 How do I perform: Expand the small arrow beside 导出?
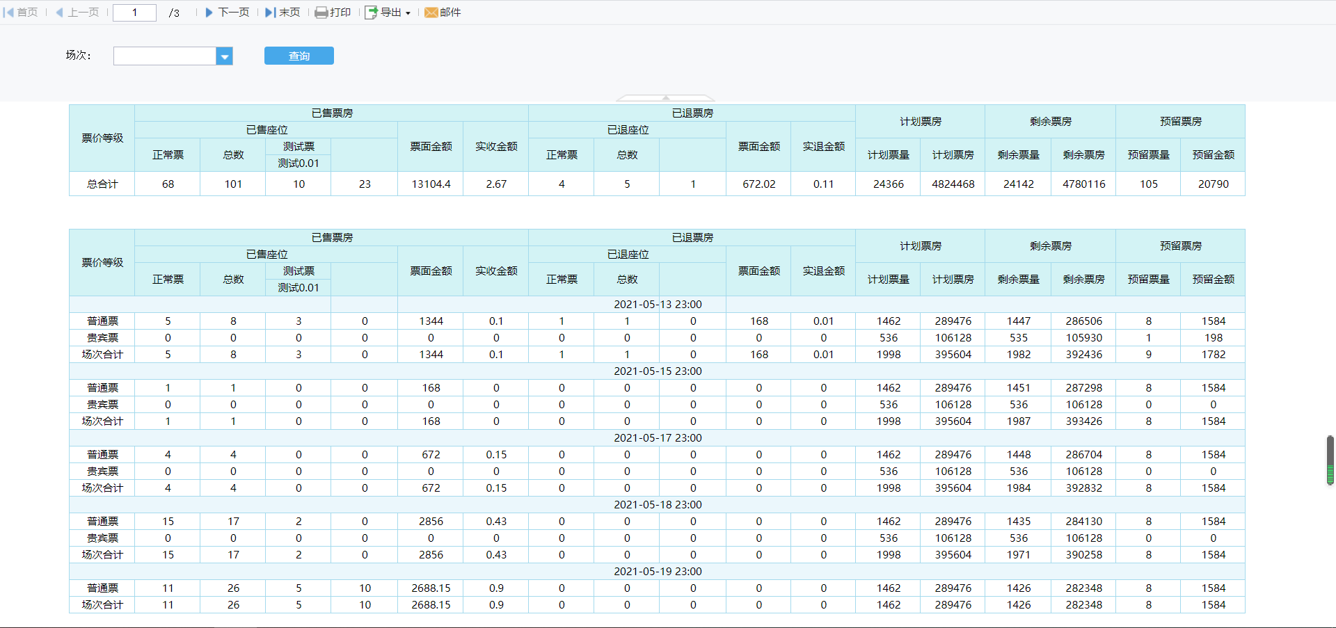(408, 13)
